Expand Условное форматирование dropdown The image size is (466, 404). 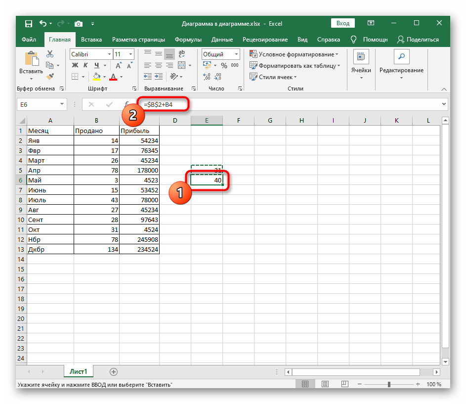(x=294, y=54)
